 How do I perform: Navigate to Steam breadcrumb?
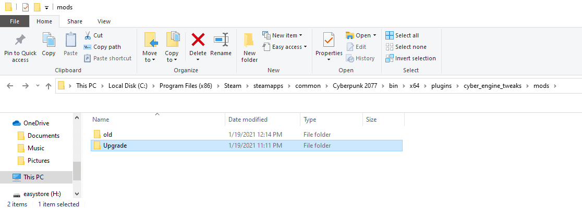(x=233, y=86)
